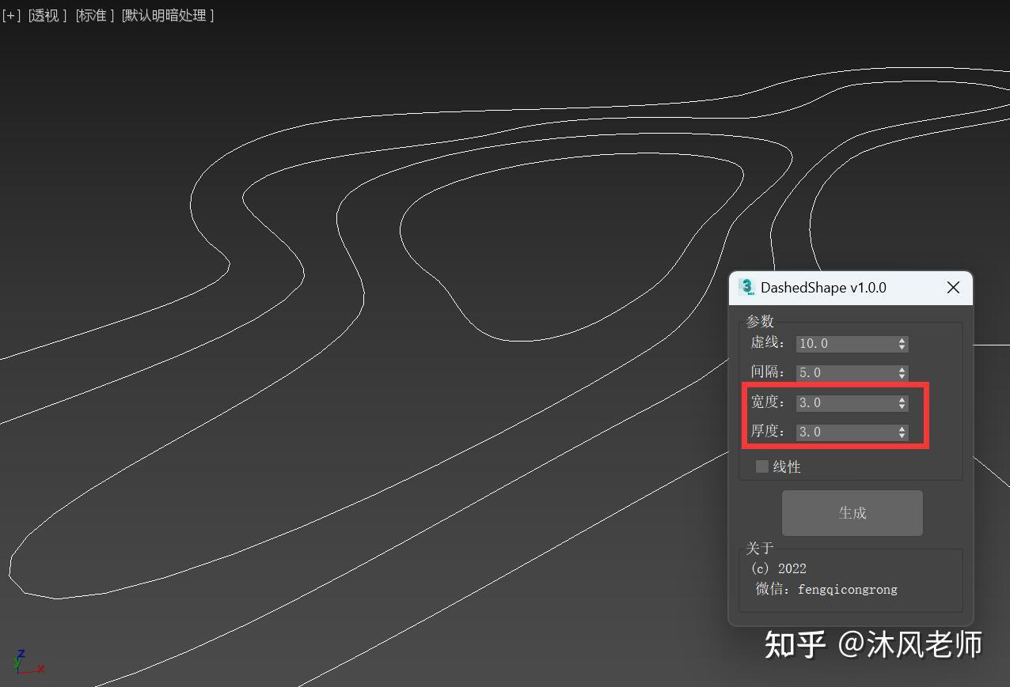The width and height of the screenshot is (1010, 687).
Task: Decrease the 厚度 value using its spinner arrow
Action: [901, 436]
